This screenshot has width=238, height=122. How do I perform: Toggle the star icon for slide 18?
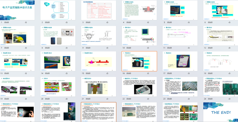[230, 74]
